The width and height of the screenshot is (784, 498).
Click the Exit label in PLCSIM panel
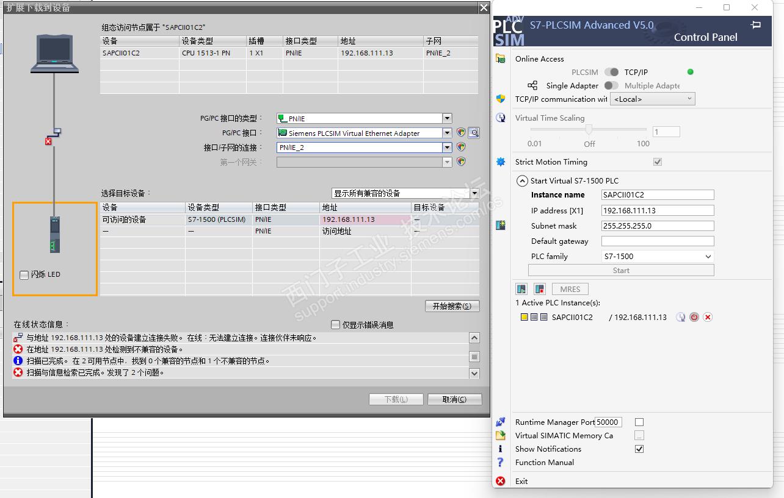coord(521,481)
